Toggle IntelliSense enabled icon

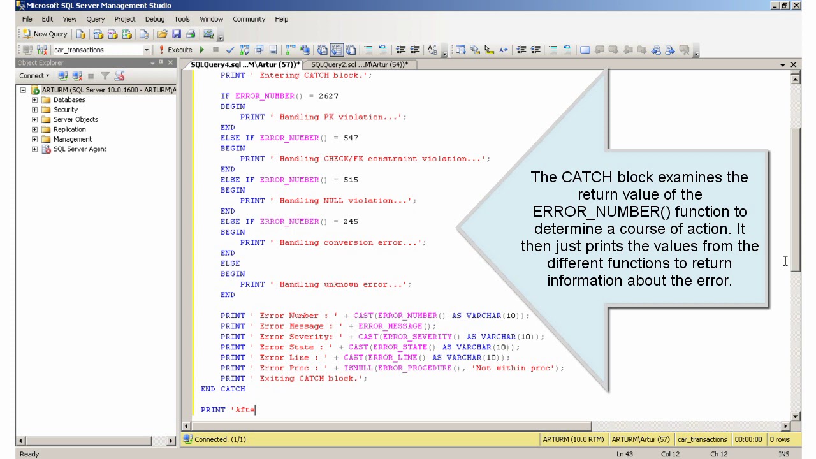pyautogui.click(x=273, y=50)
